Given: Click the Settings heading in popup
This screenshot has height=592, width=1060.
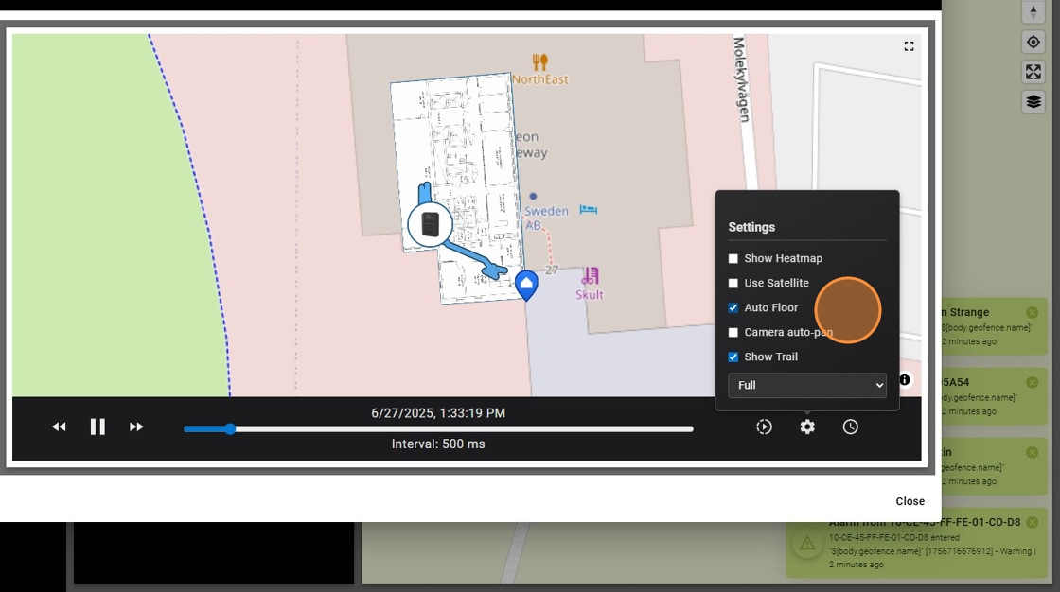Looking at the screenshot, I should tap(751, 227).
